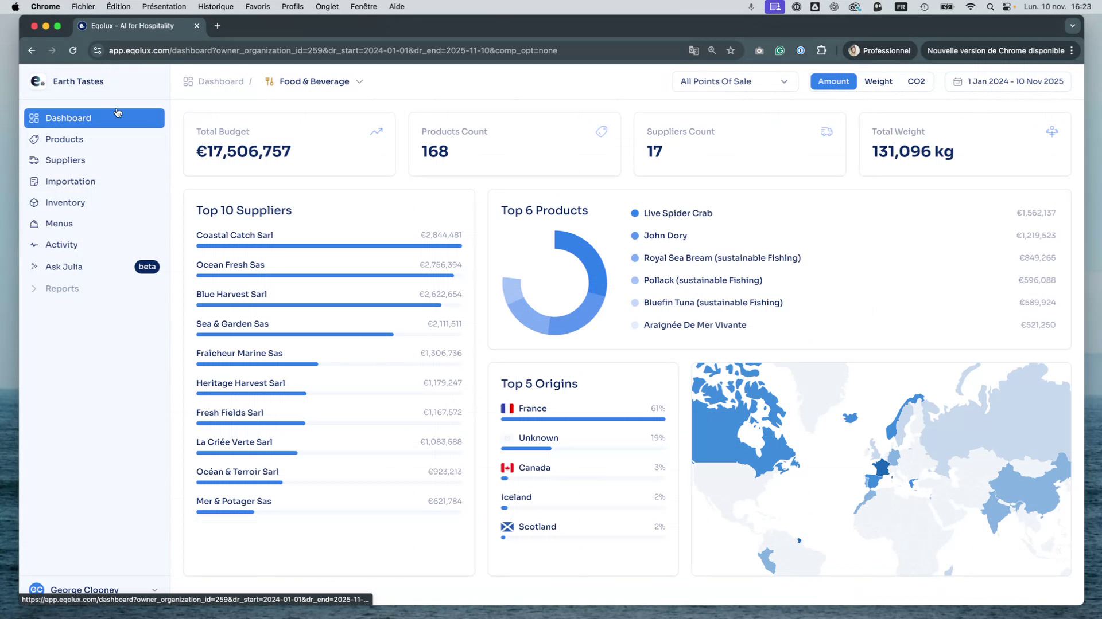Image resolution: width=1102 pixels, height=619 pixels.
Task: Expand the Reports sidebar section
Action: (34, 289)
